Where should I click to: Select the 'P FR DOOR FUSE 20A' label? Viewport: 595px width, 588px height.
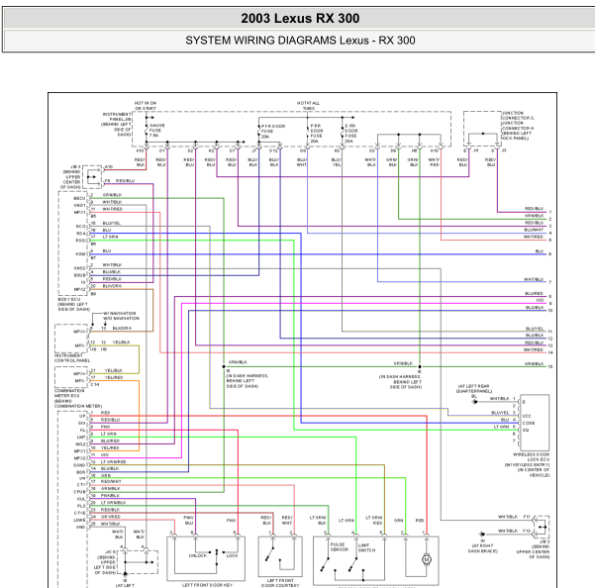pos(273,132)
